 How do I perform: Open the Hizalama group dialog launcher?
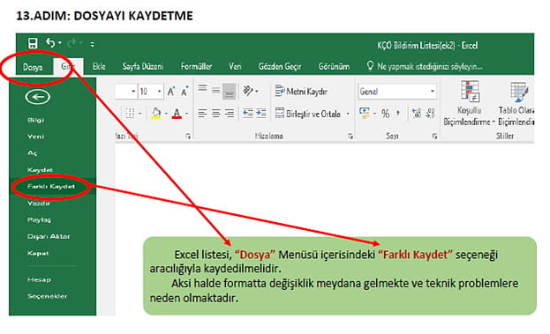coord(350,137)
